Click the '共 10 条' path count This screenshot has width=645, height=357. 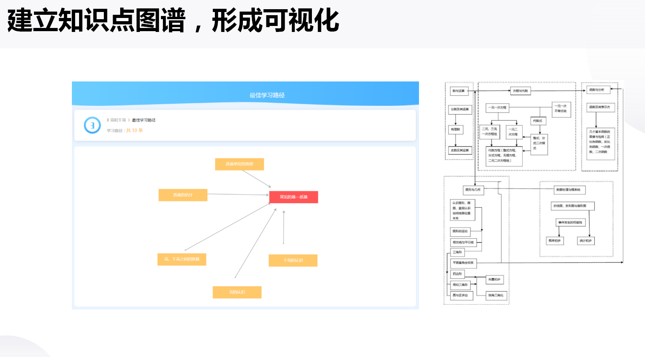[x=135, y=131]
